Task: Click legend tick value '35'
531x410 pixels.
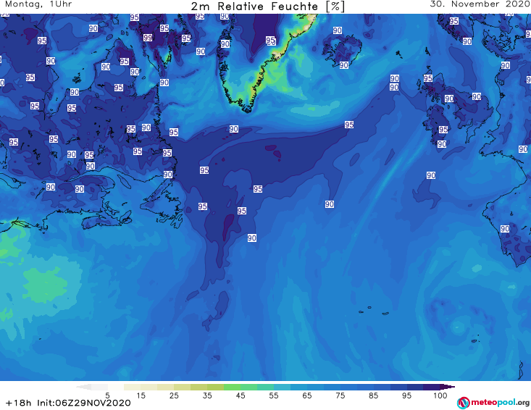Action: pyautogui.click(x=207, y=396)
